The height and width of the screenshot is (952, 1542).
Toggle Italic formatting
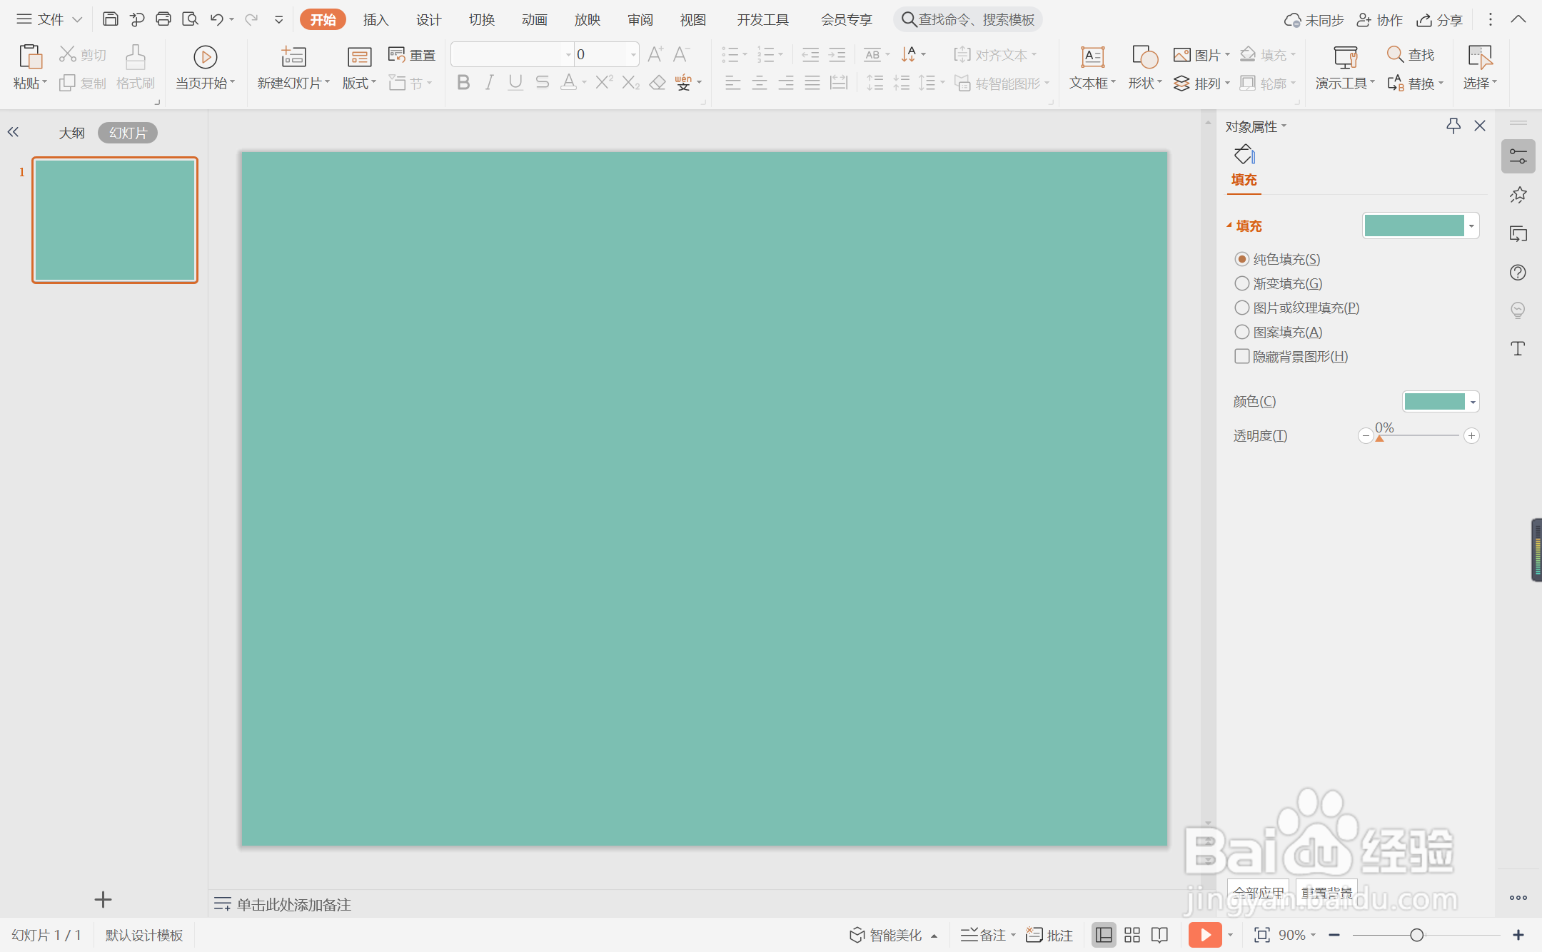489,83
